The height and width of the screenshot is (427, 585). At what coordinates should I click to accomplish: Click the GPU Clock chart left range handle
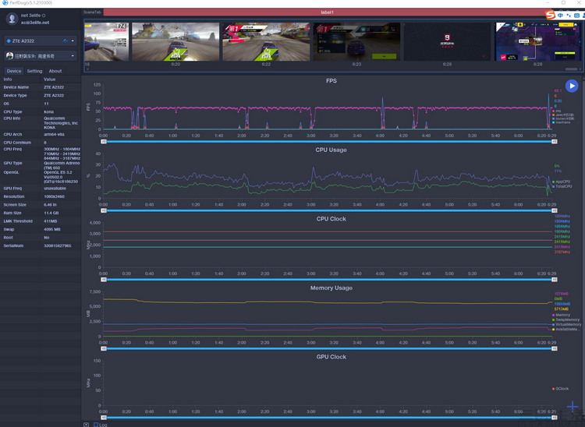(x=104, y=418)
